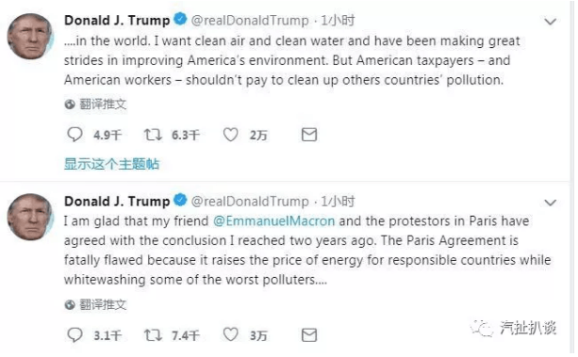Retweet the first tweet with 6.3千 retweets
This screenshot has width=578, height=357.
[x=153, y=135]
